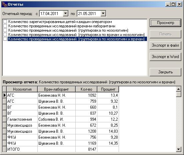The image size is (184, 155).
Task: Tick checkbox for группировка по нозологиям report
Action: (x=5, y=30)
